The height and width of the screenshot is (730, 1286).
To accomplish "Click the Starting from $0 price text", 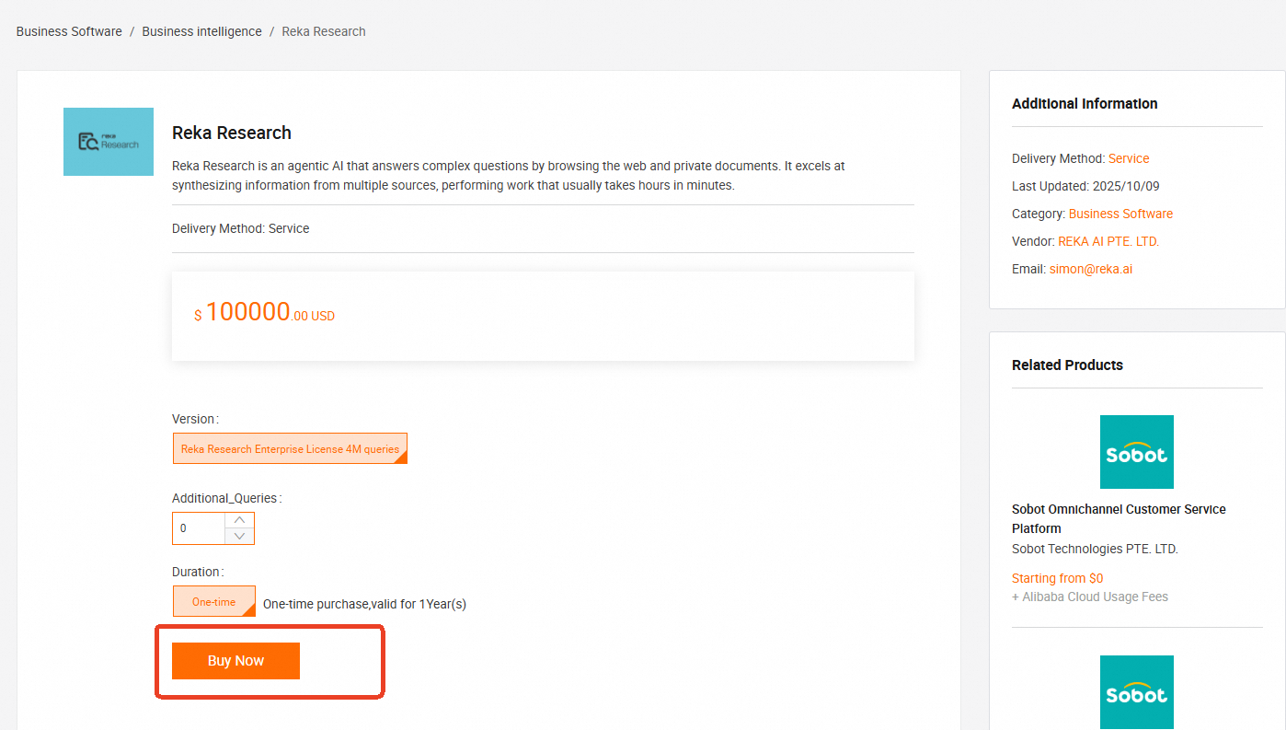I will click(1057, 578).
